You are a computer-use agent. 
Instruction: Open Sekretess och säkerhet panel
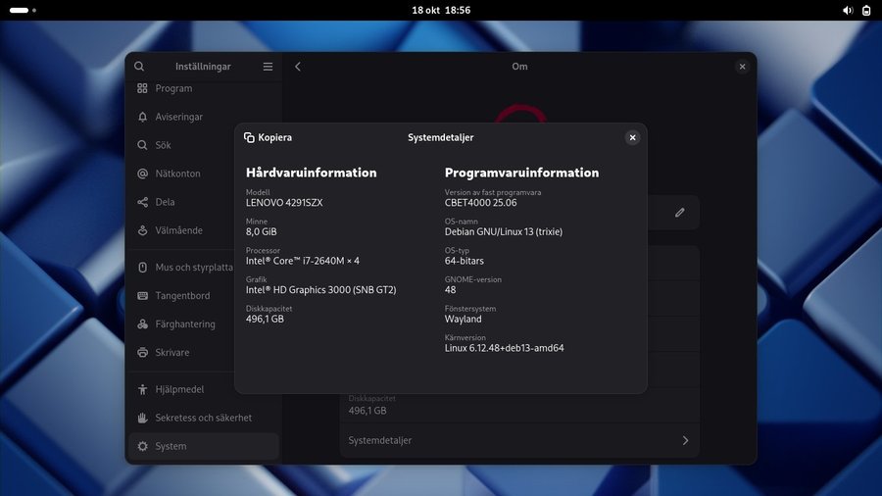tap(203, 418)
